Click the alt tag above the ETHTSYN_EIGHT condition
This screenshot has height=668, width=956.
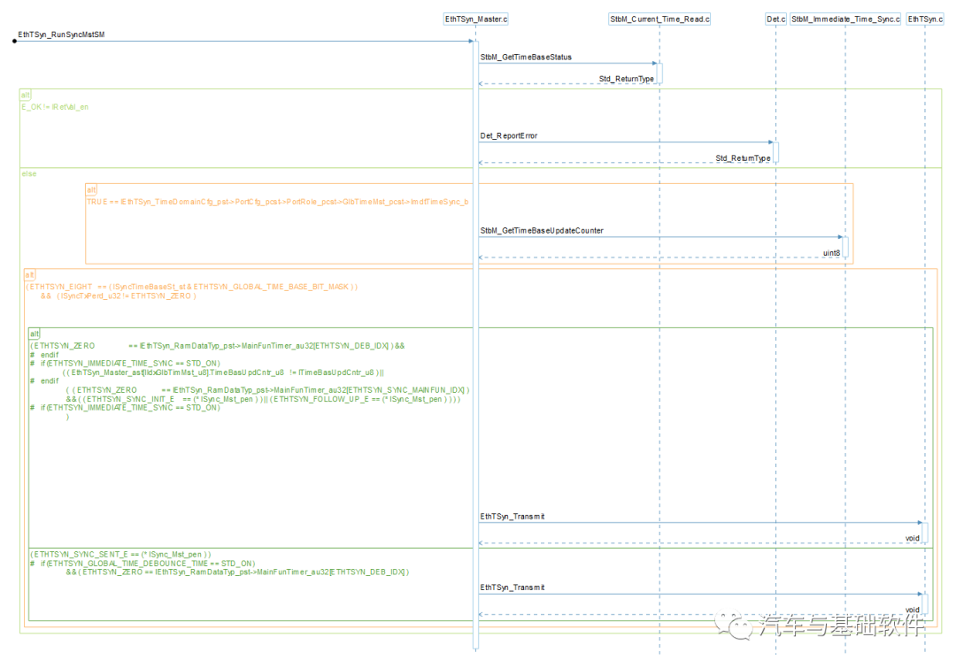pos(30,275)
